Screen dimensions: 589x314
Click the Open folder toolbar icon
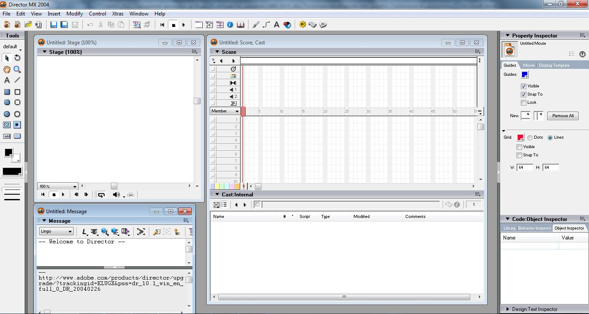click(x=28, y=25)
